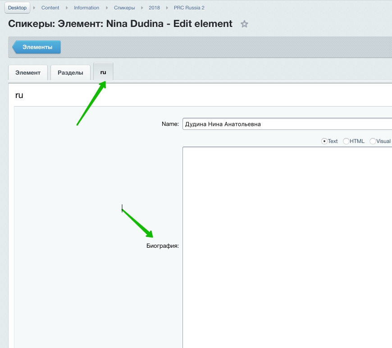Expand the arrow between Спикеры and 2018

click(142, 8)
